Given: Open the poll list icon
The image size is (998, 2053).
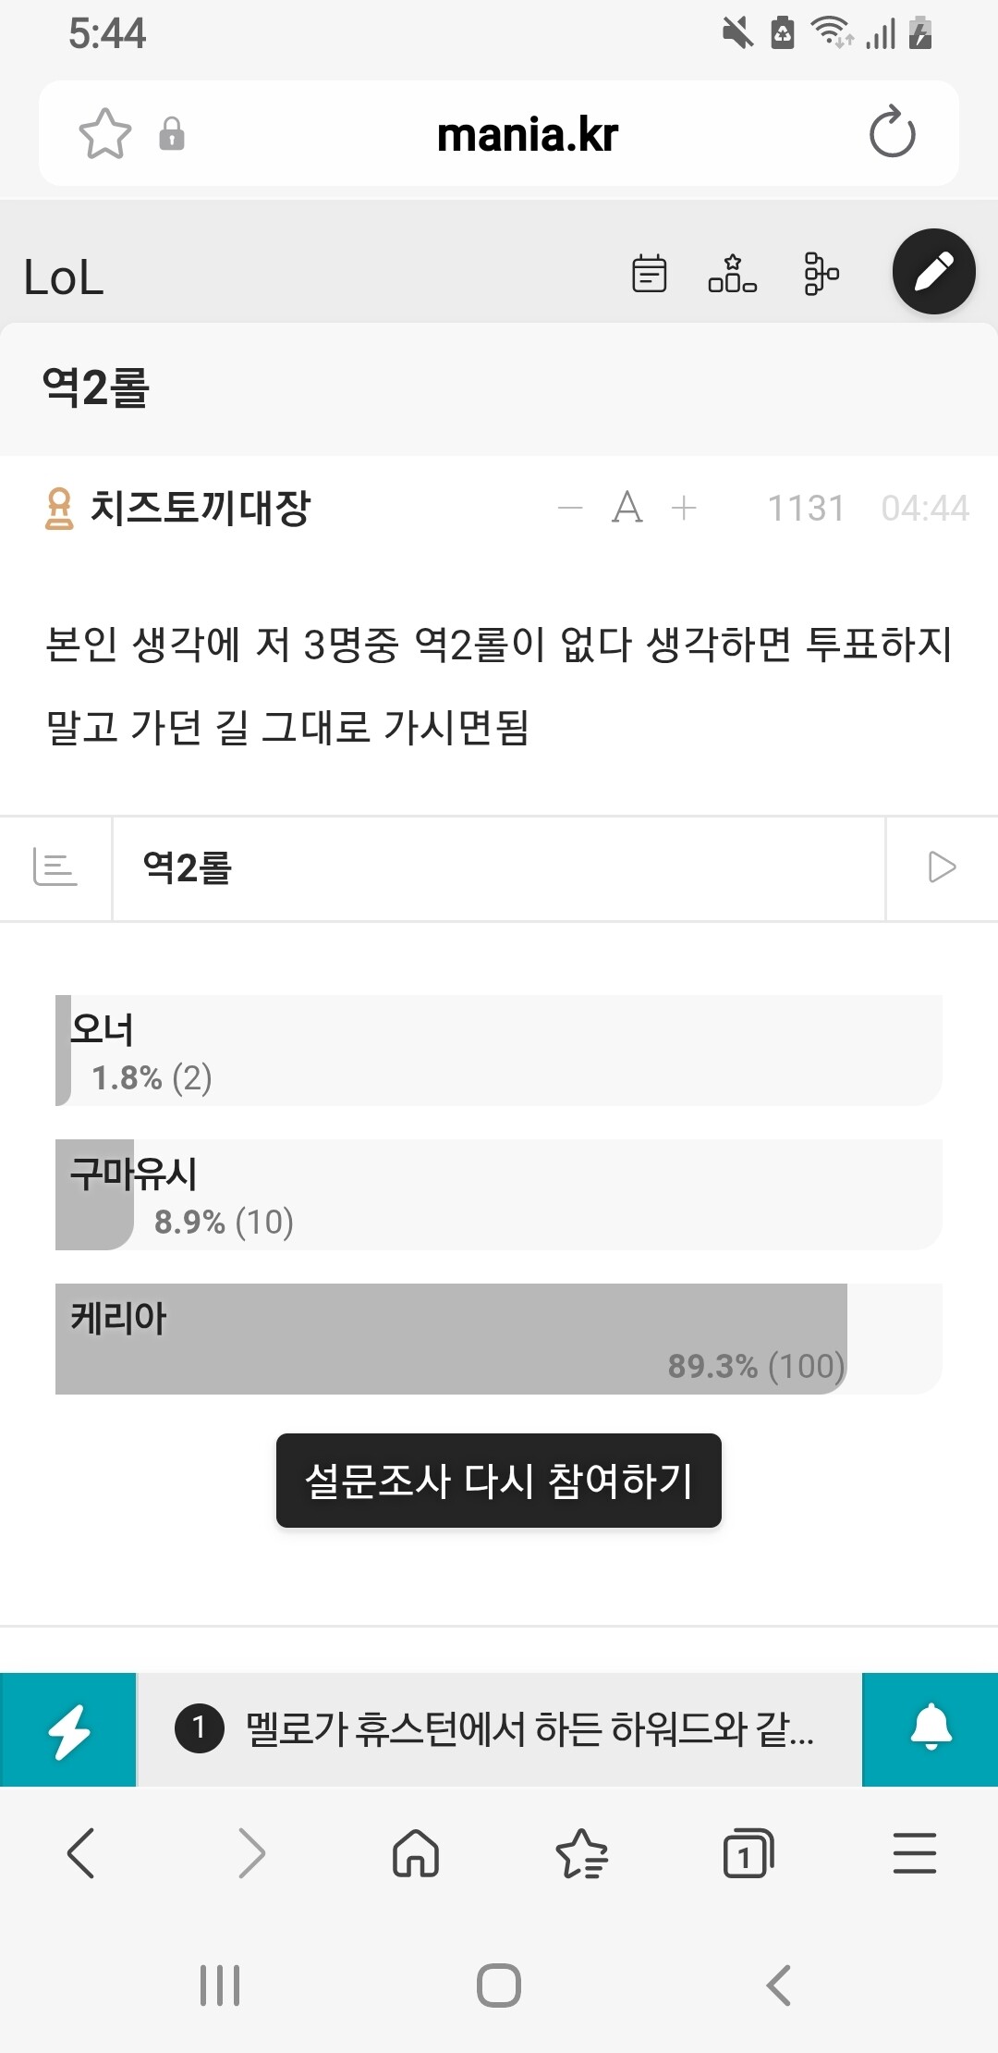Looking at the screenshot, I should click(x=55, y=867).
